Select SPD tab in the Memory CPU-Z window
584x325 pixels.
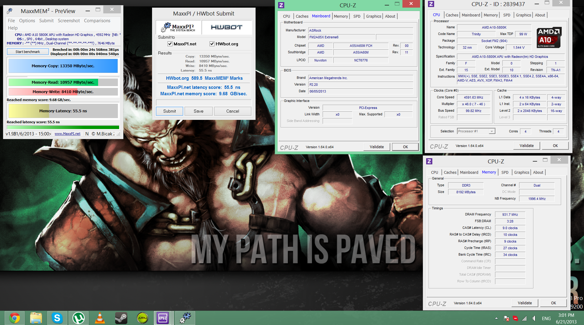tap(505, 173)
